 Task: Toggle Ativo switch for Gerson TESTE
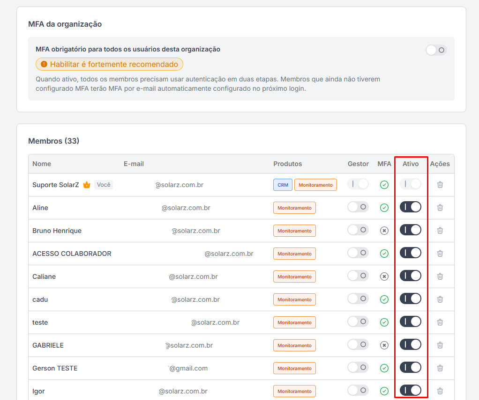(x=411, y=367)
